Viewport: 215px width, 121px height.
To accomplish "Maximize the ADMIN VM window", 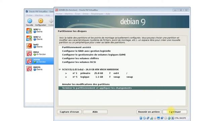I will click(181, 10).
